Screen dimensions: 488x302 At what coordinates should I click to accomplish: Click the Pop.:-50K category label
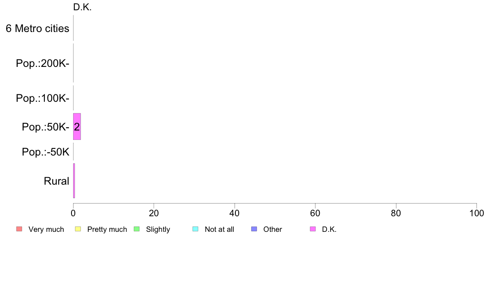pos(46,152)
